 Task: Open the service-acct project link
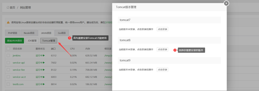[x=19, y=77]
